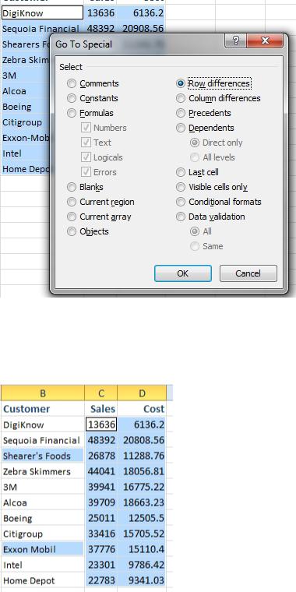Viewport: 296px width, 592px height.
Task: Open dialog help question mark button
Action: 235,41
